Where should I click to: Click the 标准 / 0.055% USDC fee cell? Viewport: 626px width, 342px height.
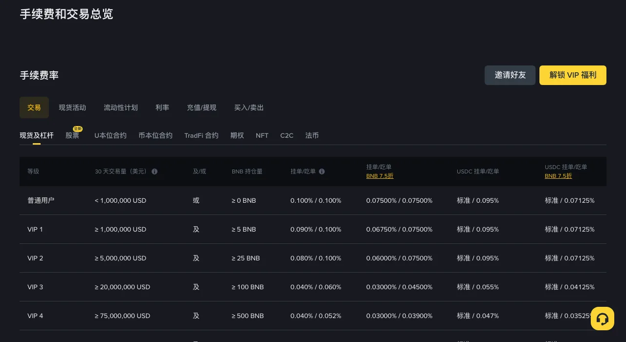click(x=478, y=287)
